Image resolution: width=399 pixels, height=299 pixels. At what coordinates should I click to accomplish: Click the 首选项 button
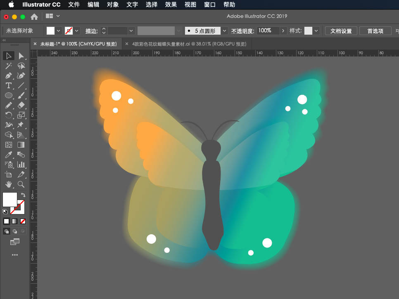coord(375,31)
